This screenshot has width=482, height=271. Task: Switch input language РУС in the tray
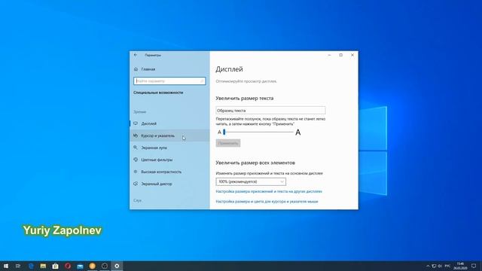447,266
